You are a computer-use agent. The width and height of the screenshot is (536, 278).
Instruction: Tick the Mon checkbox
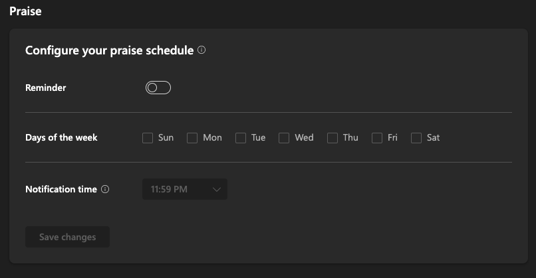pyautogui.click(x=192, y=138)
